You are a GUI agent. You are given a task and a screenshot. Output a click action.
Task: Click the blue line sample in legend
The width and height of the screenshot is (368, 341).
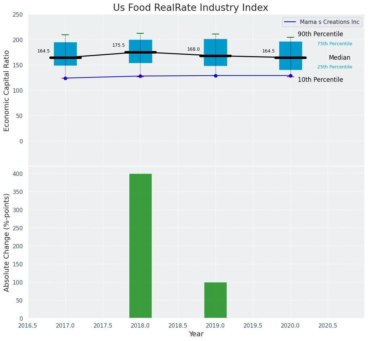[290, 22]
